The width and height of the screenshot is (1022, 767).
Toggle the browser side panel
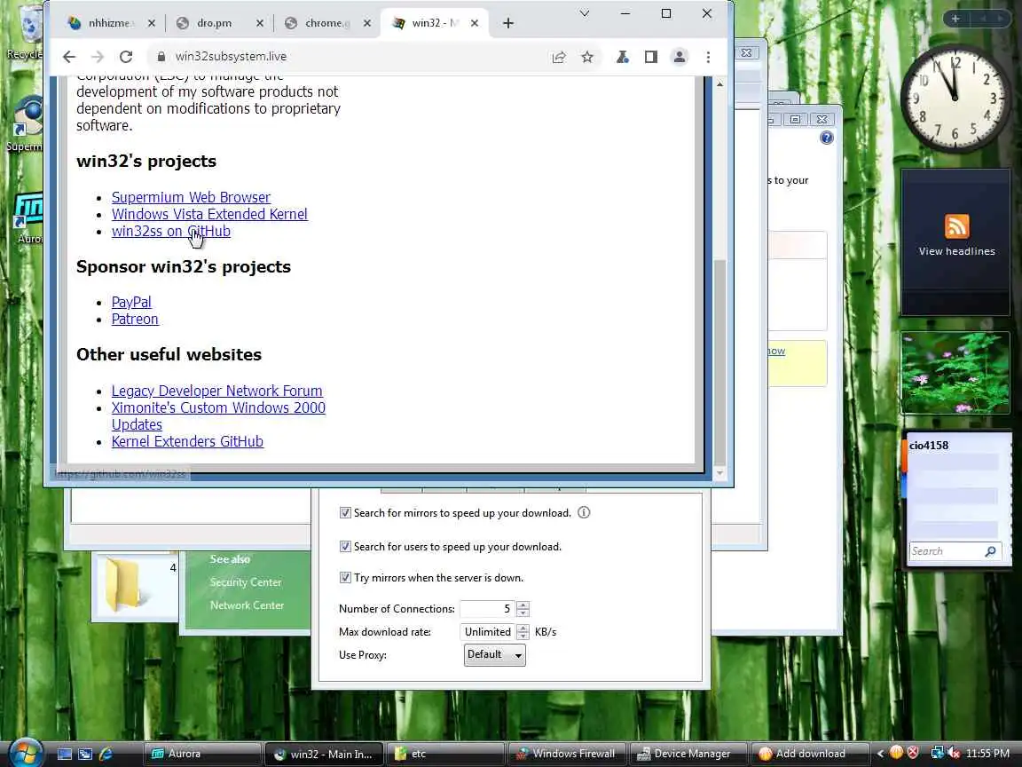point(650,58)
